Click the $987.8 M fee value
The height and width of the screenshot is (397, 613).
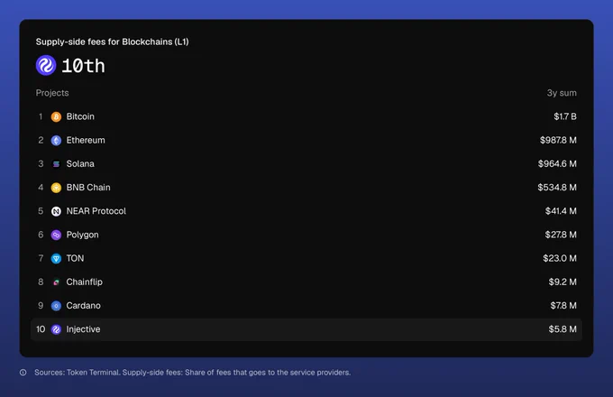558,140
